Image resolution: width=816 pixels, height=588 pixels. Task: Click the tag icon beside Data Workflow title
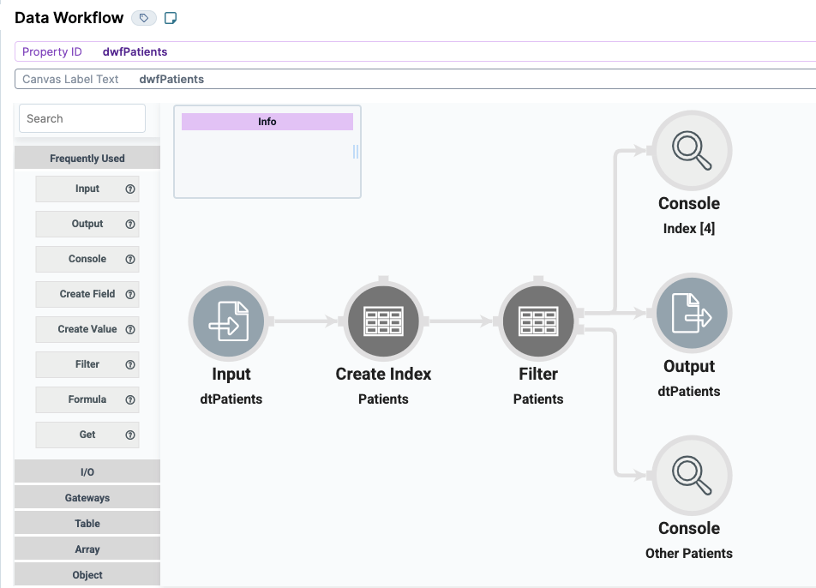pos(143,17)
